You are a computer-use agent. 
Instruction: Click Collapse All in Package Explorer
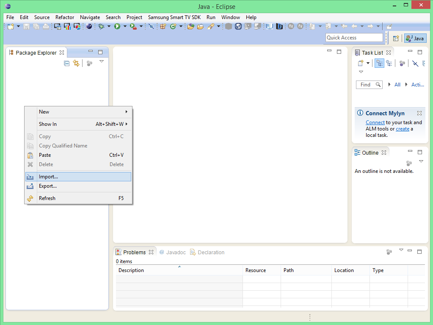66,63
